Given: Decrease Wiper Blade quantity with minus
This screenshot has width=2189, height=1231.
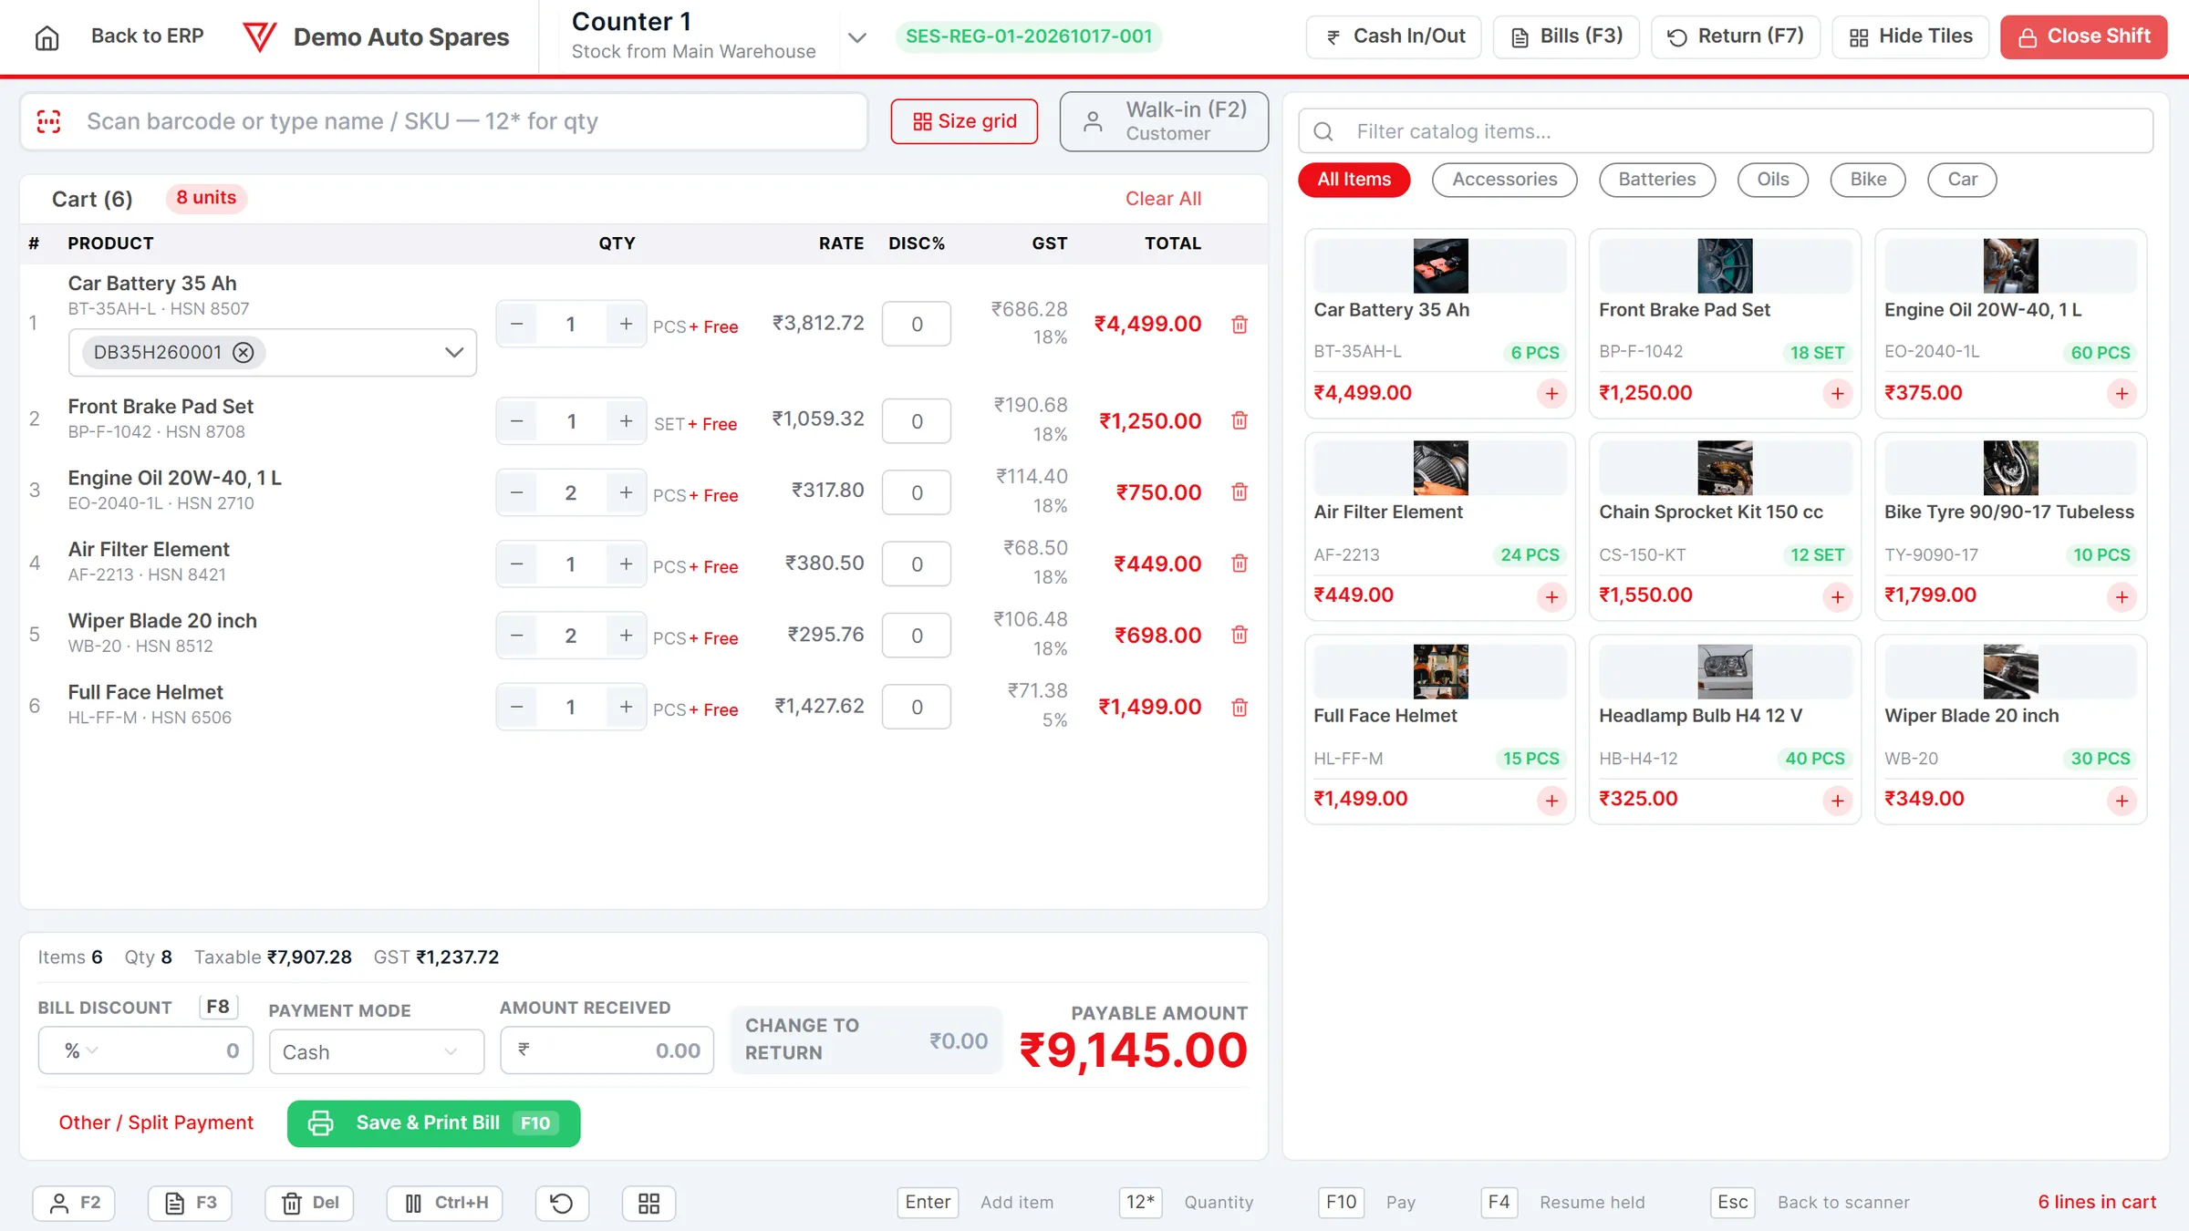Looking at the screenshot, I should point(517,636).
